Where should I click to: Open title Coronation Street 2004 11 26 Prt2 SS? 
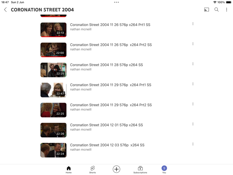click(x=111, y=45)
